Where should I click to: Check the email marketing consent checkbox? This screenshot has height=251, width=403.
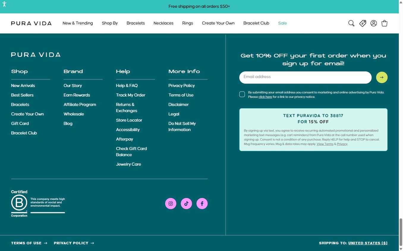coord(242,94)
